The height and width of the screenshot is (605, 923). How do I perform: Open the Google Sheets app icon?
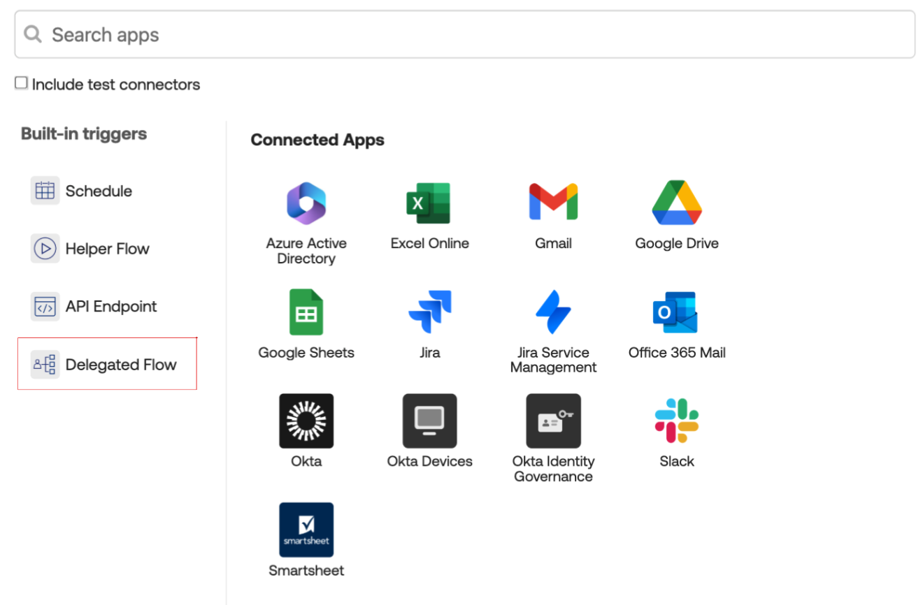coord(306,312)
